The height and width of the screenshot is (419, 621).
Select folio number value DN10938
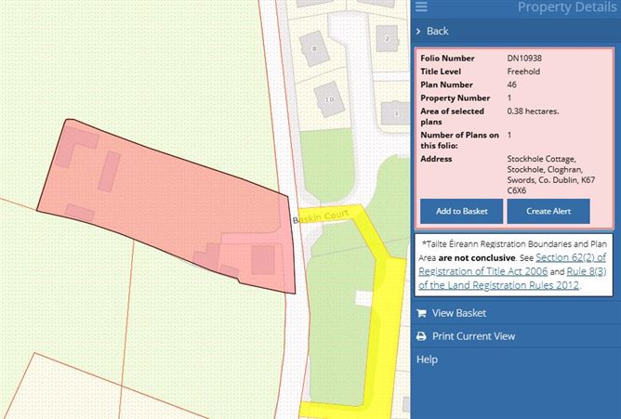pyautogui.click(x=524, y=59)
